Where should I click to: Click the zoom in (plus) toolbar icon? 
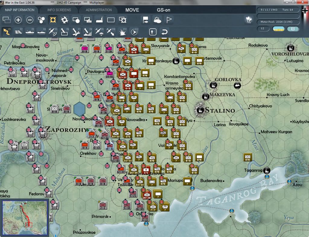click(18, 20)
